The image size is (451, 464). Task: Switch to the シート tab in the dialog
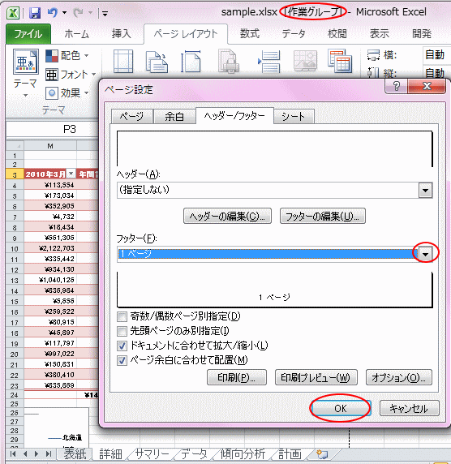coord(294,116)
